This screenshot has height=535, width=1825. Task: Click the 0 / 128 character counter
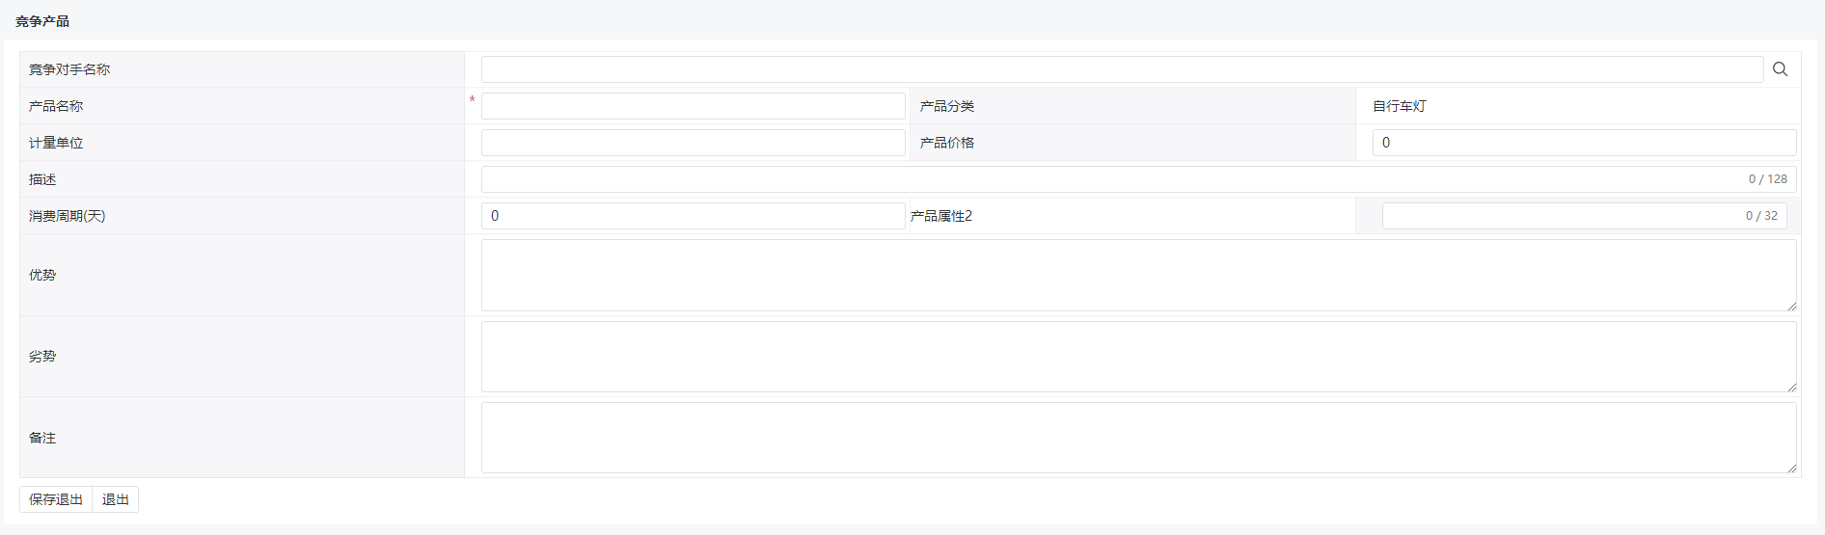pyautogui.click(x=1767, y=179)
